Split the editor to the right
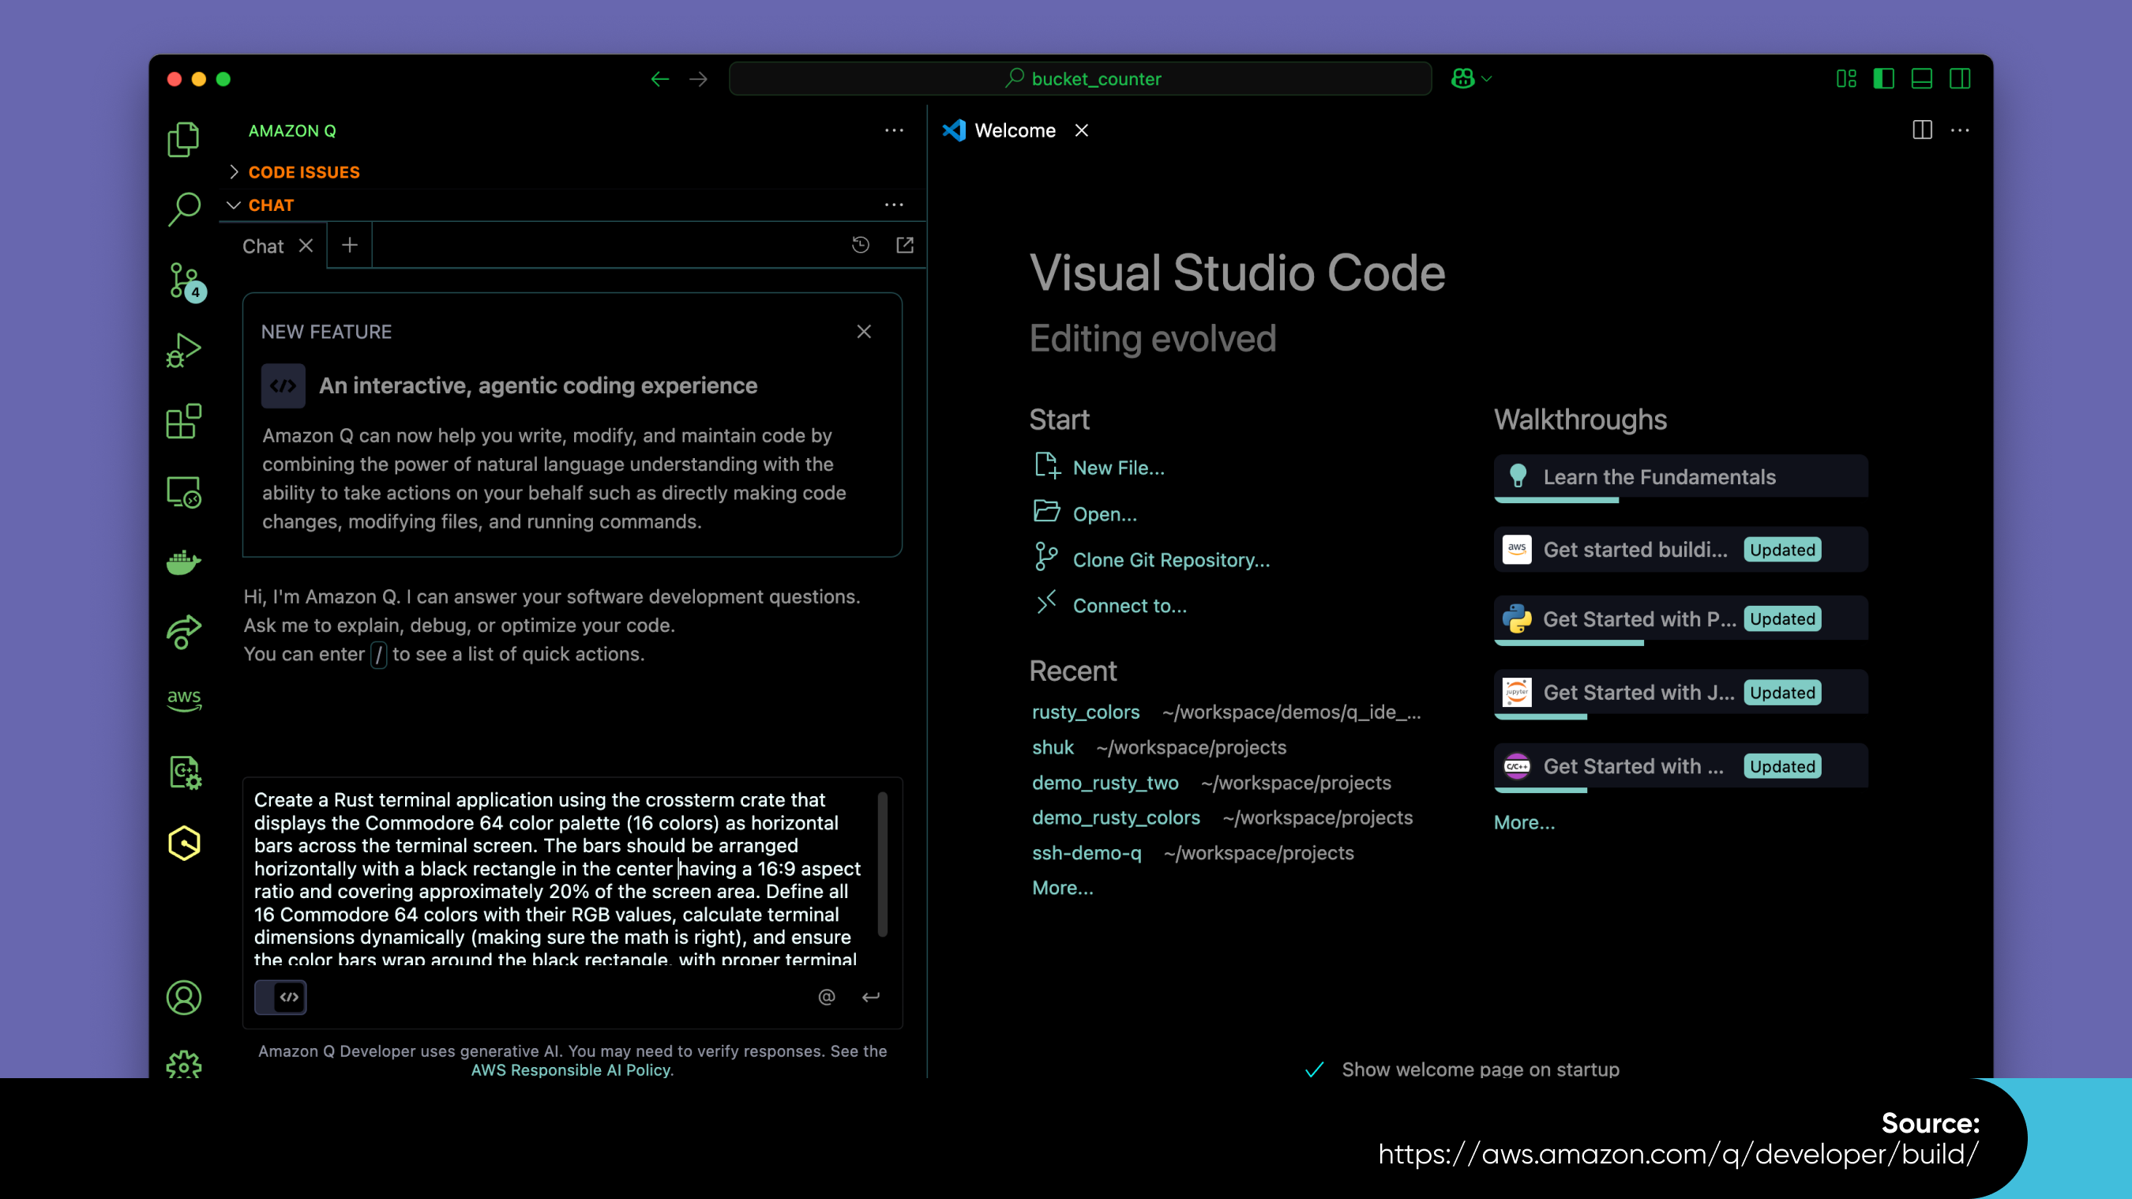The width and height of the screenshot is (2132, 1199). pos(1922,130)
